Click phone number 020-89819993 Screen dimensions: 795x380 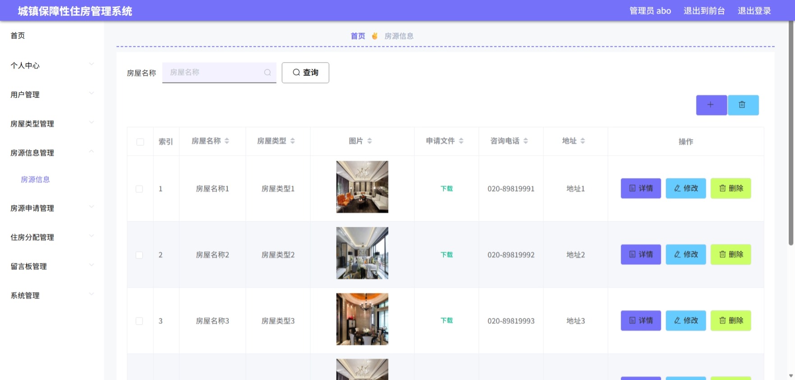click(511, 321)
